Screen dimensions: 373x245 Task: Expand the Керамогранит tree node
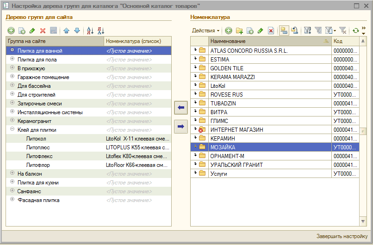(x=12, y=121)
